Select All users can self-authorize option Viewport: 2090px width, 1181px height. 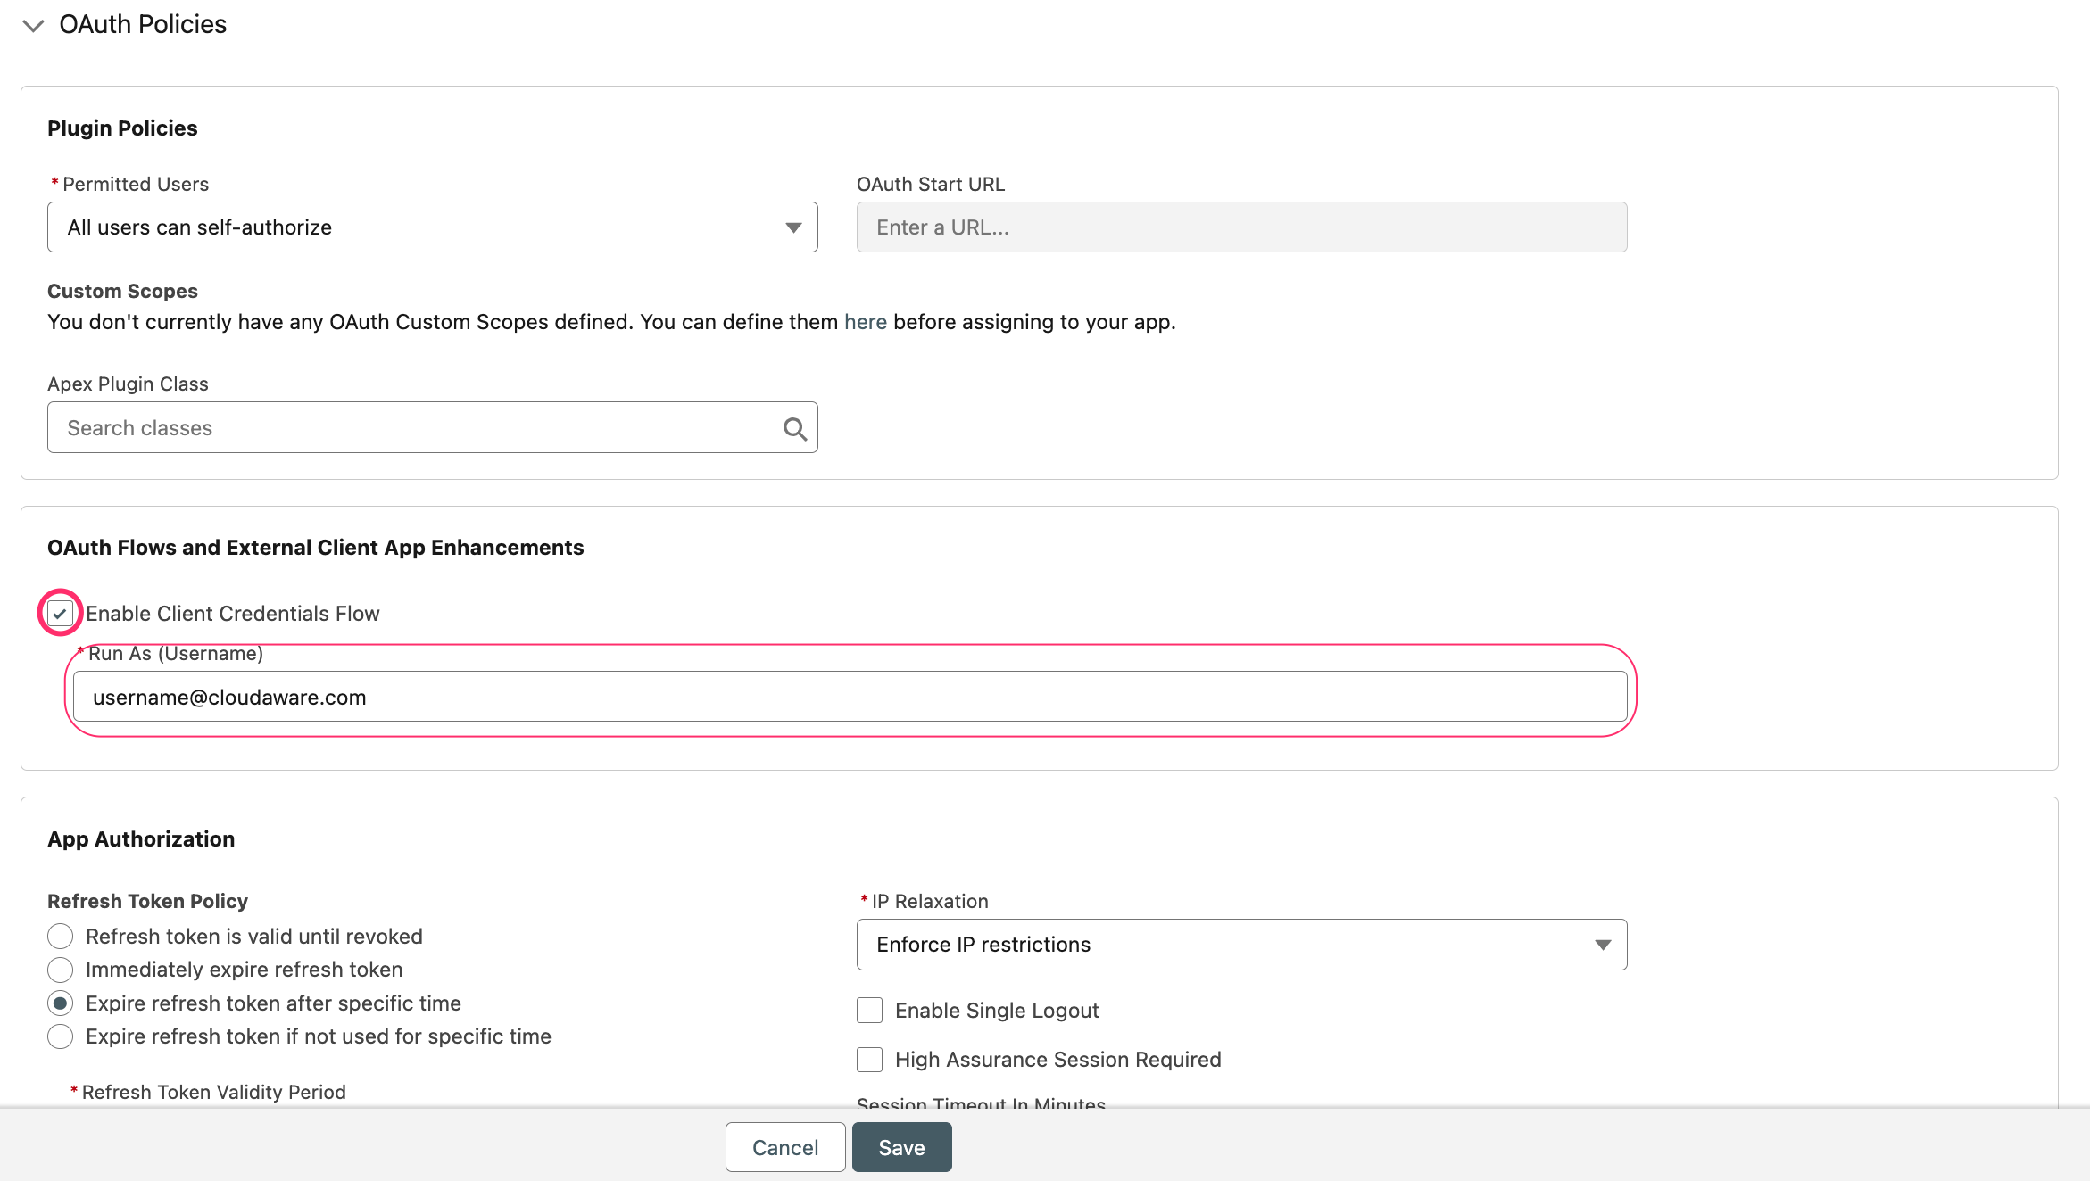pos(432,227)
